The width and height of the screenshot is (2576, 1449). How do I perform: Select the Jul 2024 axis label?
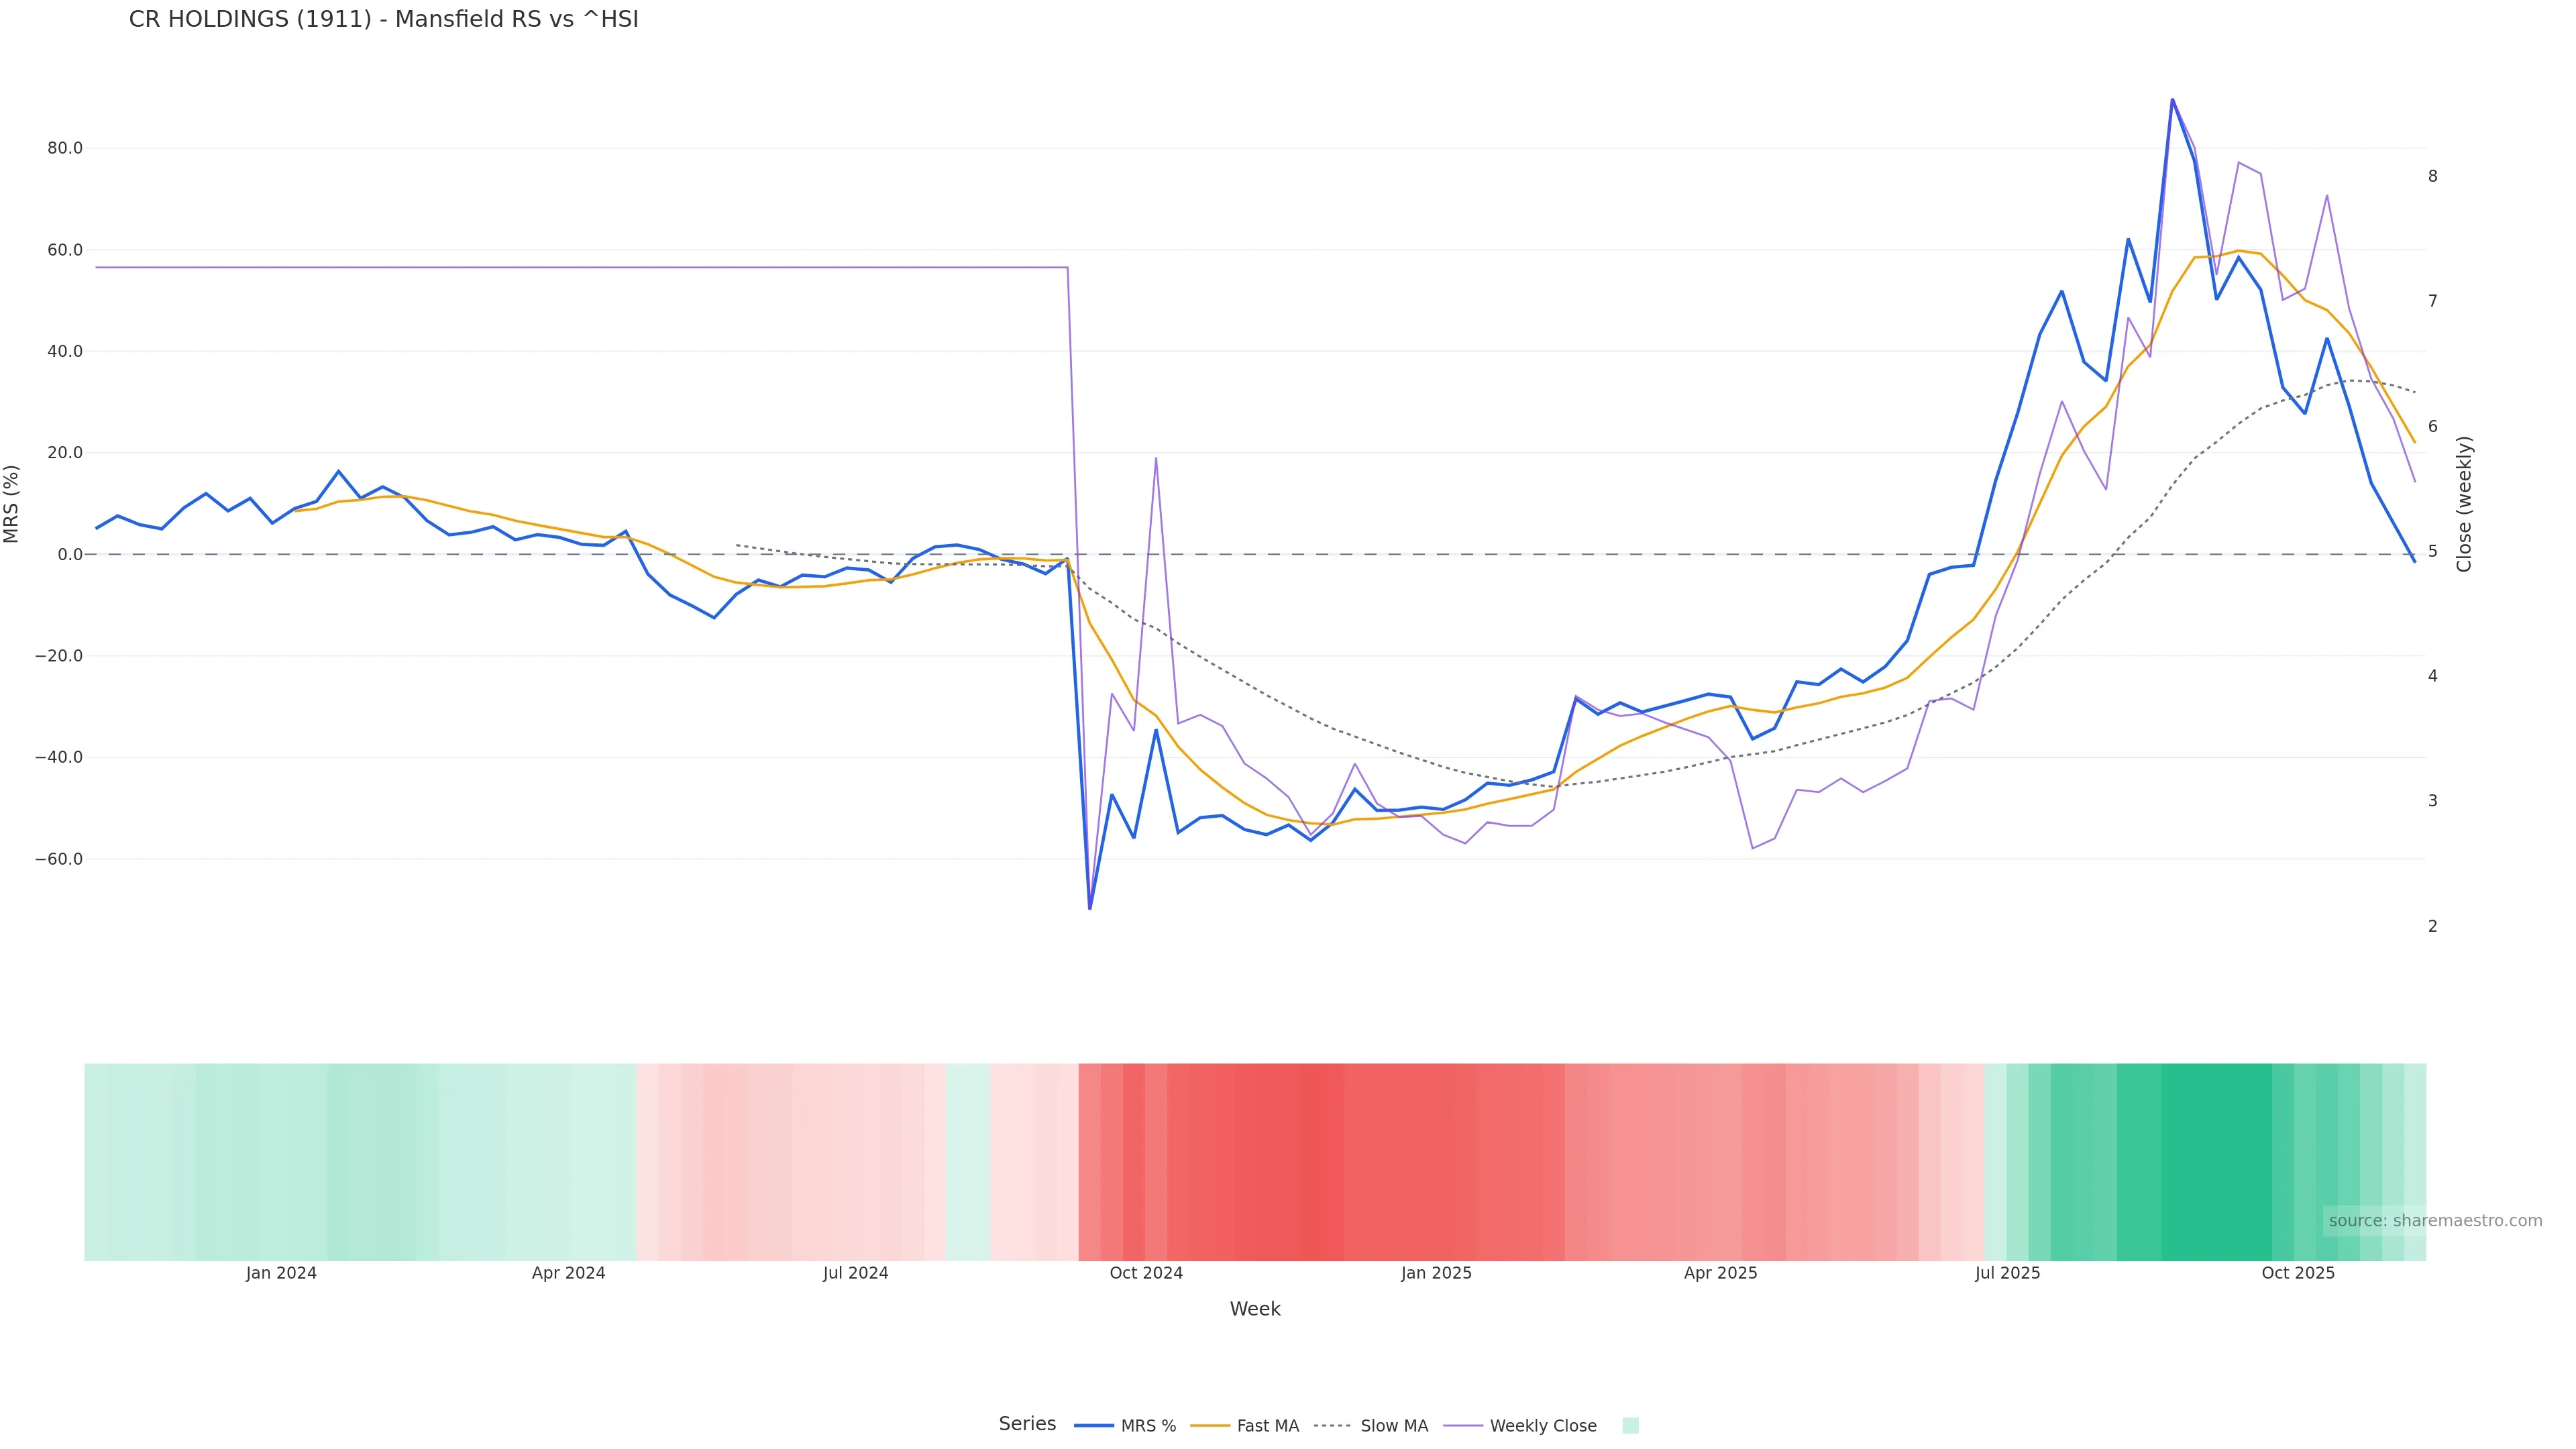tap(856, 1273)
